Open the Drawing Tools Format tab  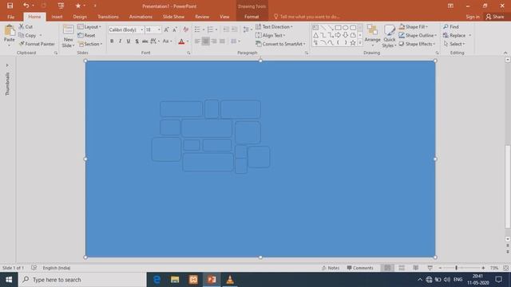coord(252,17)
